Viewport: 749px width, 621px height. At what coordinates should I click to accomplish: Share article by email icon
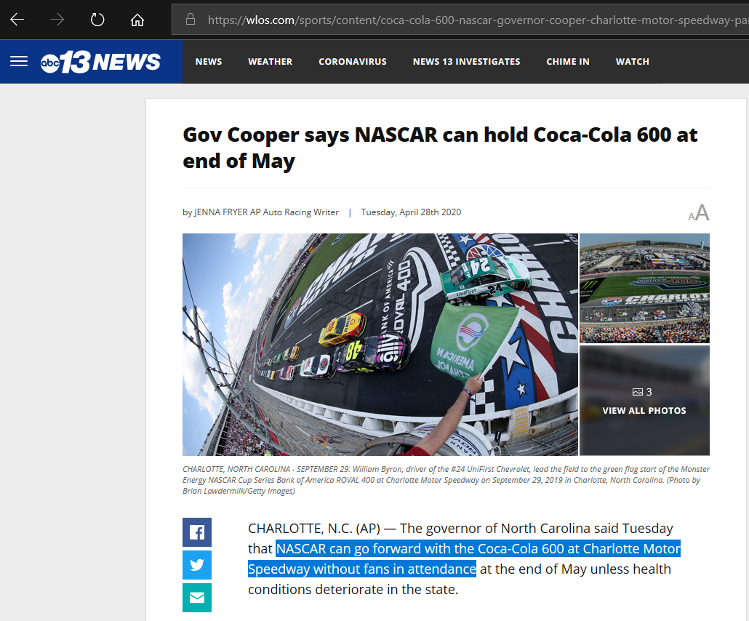[x=197, y=598]
